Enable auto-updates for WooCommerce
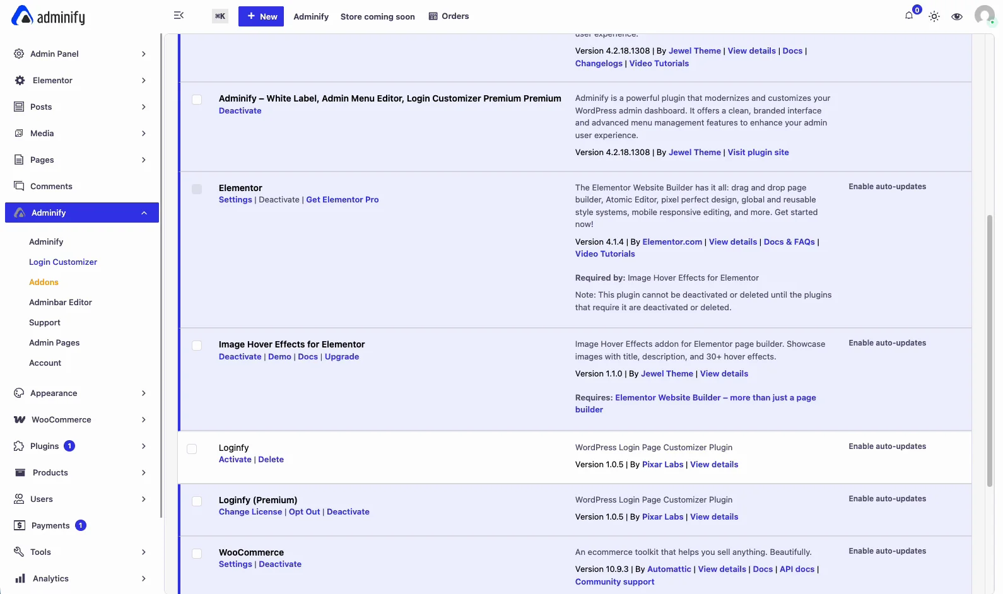 (x=888, y=551)
